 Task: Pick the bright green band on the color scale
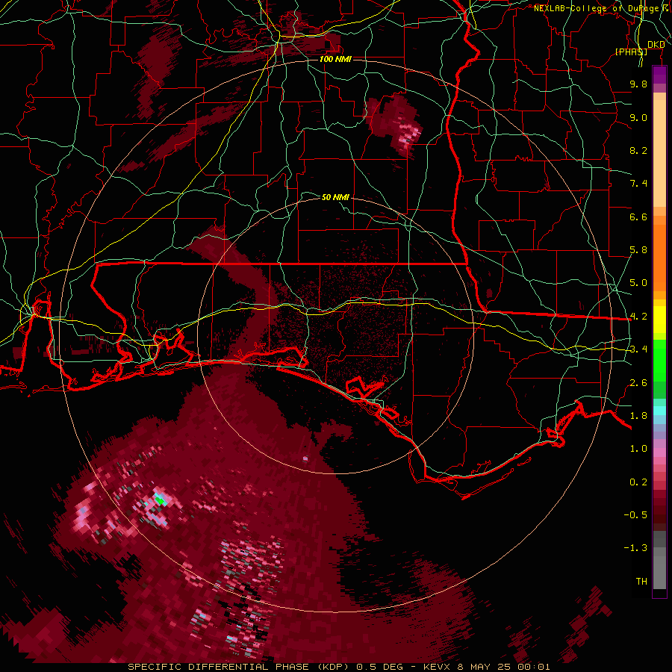click(x=659, y=360)
